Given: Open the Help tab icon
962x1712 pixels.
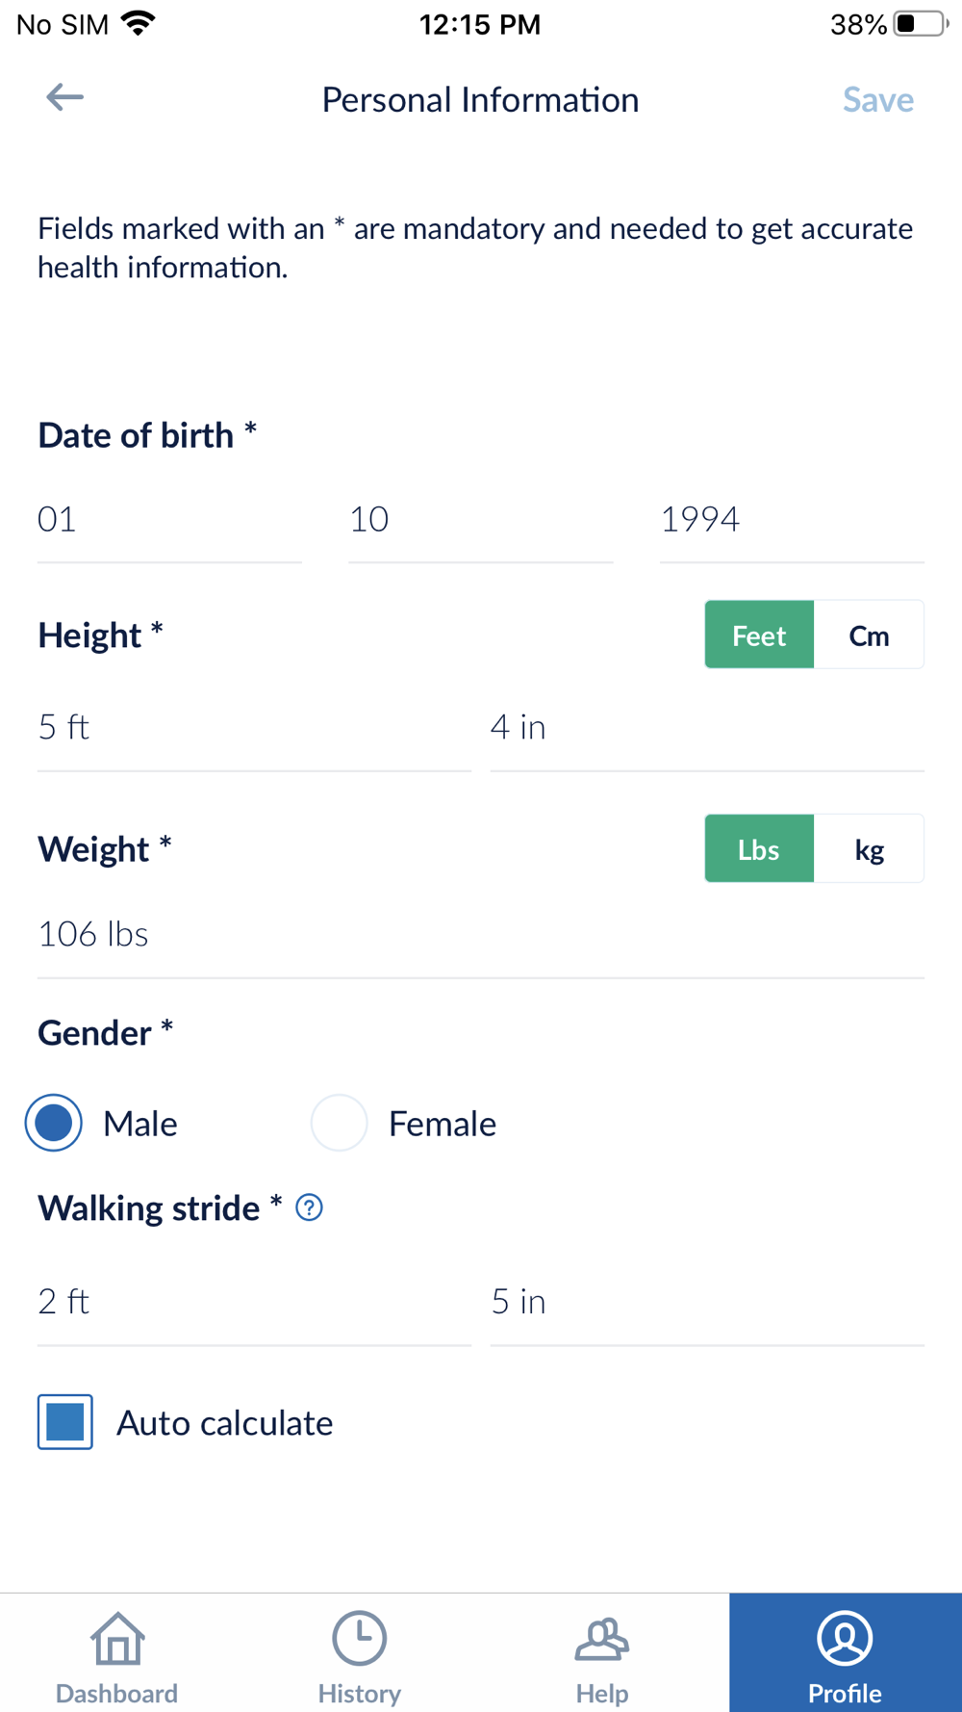Looking at the screenshot, I should (602, 1641).
